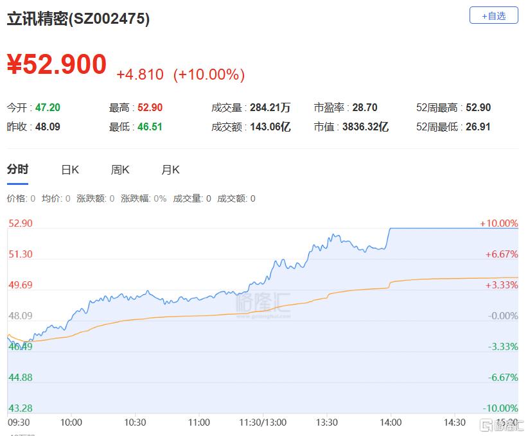Click the 51.30 price axis label
The image size is (528, 436).
[x=21, y=254]
